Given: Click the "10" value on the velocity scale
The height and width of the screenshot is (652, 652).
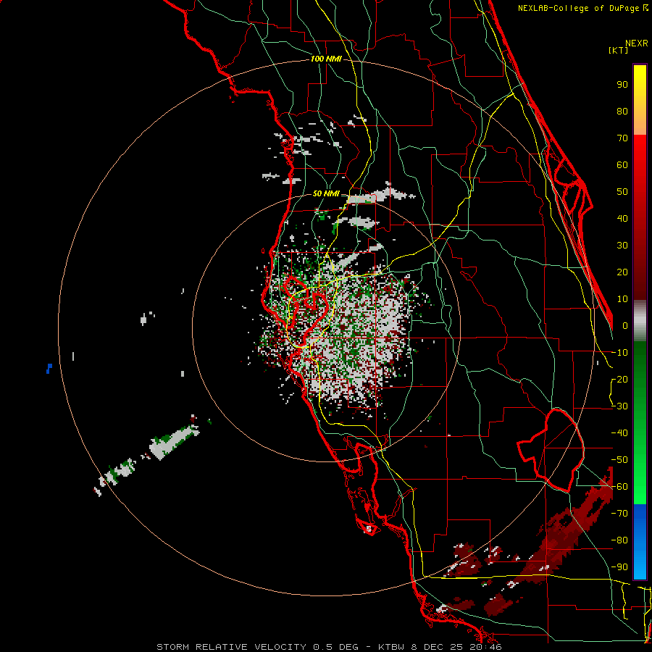Looking at the screenshot, I should click(x=622, y=299).
